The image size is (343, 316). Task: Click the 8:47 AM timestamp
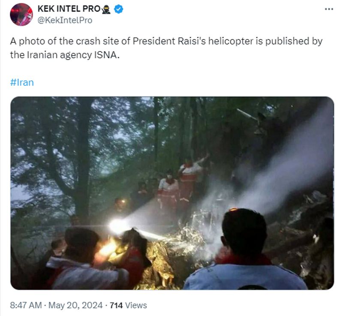point(26,305)
